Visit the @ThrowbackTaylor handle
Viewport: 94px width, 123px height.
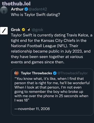72,73
